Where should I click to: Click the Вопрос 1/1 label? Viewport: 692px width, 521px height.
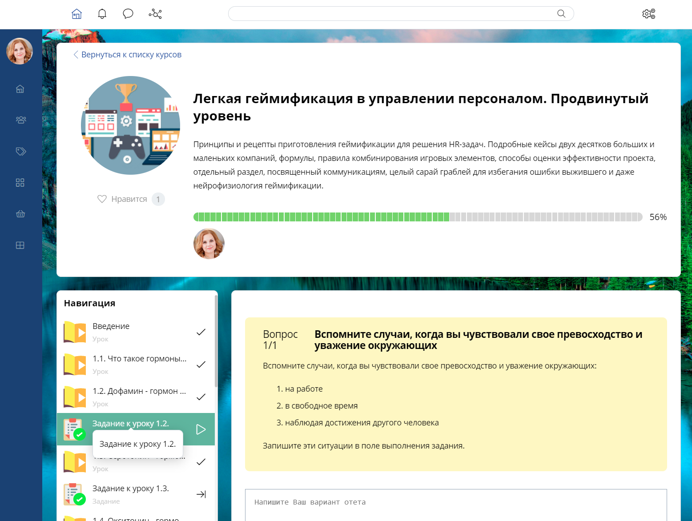280,340
